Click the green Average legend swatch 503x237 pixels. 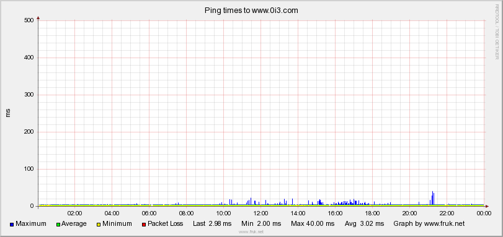pyautogui.click(x=58, y=225)
